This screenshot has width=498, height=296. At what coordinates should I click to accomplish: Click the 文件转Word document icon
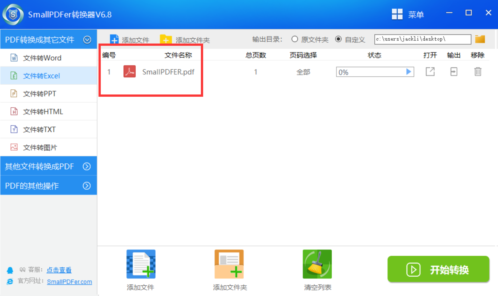(14, 58)
